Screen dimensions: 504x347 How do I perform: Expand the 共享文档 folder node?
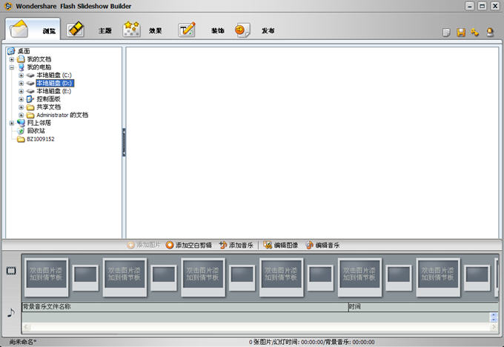pos(21,107)
